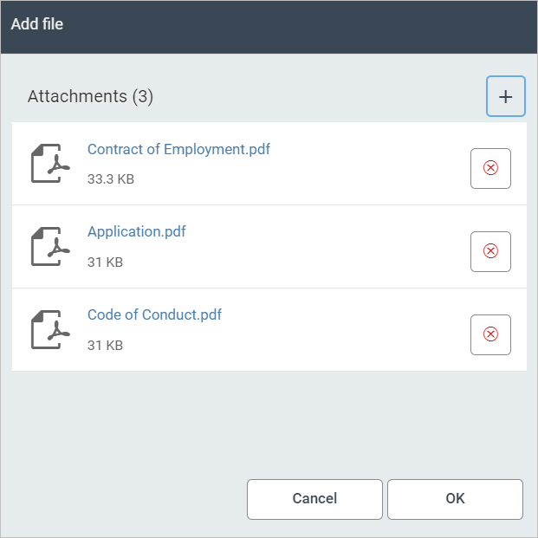Remove the Contract of Employment.pdf attachment
The image size is (538, 538).
490,168
